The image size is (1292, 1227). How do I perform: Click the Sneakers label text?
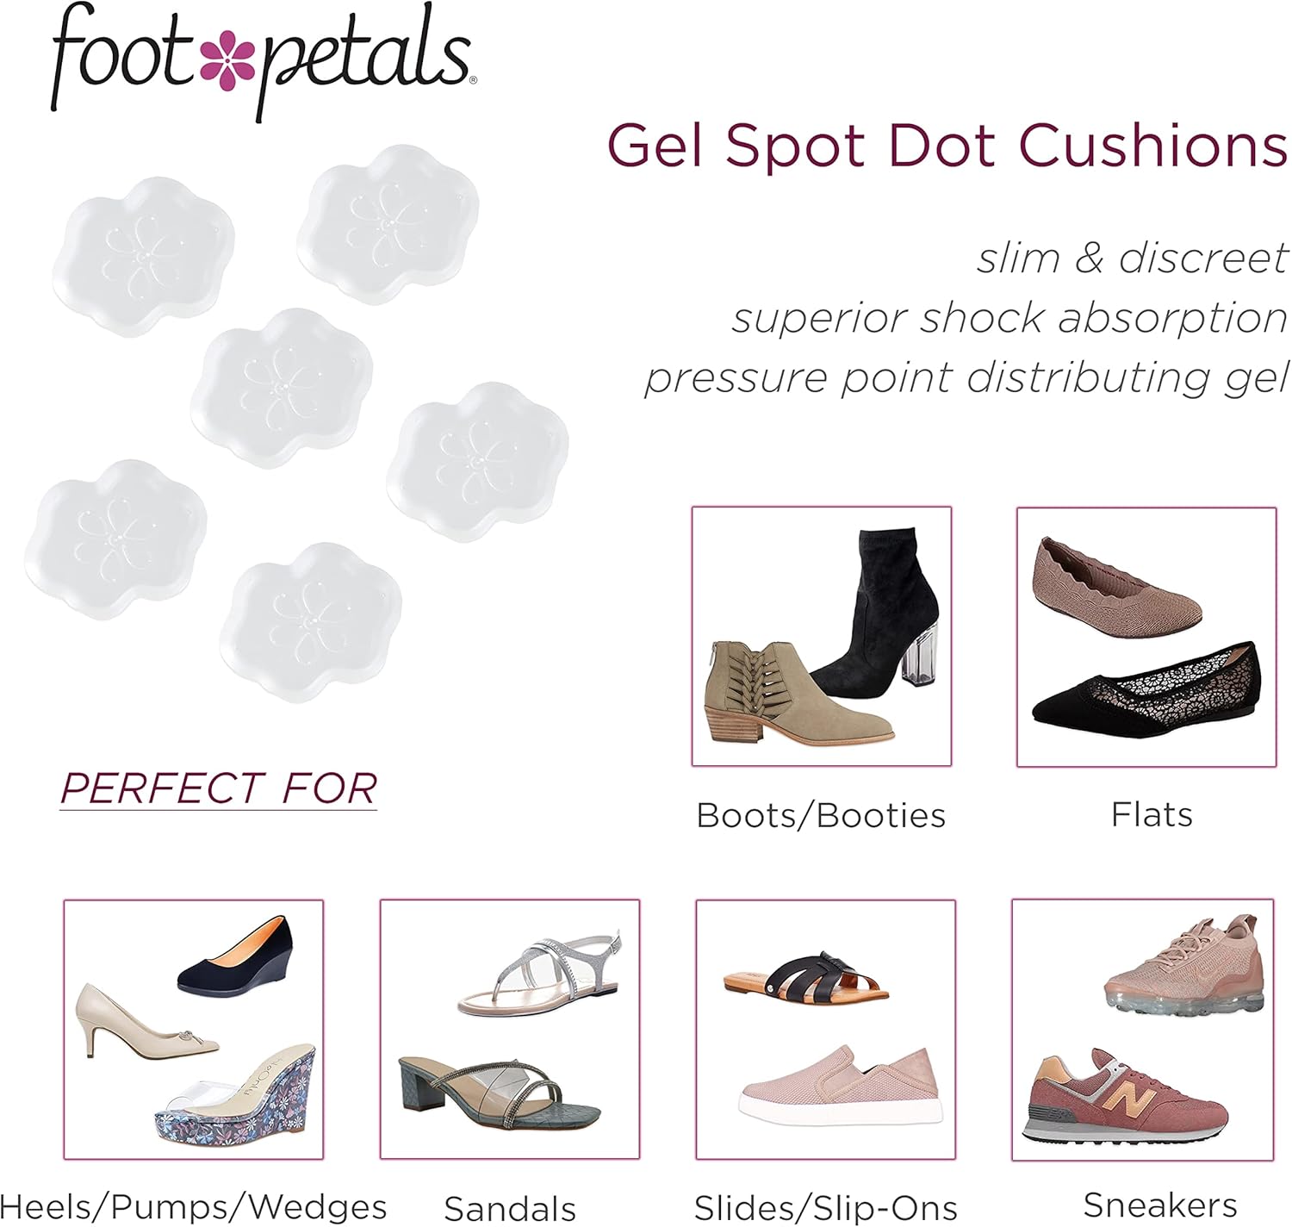1159,1205
